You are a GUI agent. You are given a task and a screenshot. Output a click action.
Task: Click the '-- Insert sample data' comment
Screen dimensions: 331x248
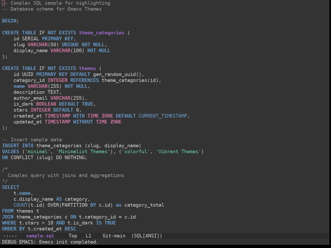tap(32, 139)
